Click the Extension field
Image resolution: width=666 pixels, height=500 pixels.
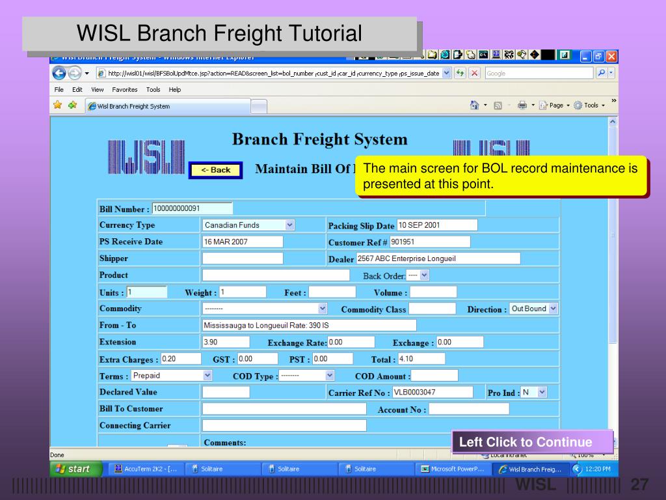point(226,342)
